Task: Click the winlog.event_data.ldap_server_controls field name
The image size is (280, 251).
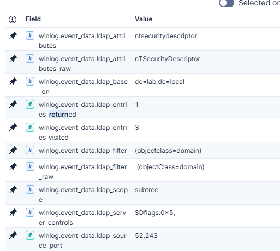Action: click(82, 218)
